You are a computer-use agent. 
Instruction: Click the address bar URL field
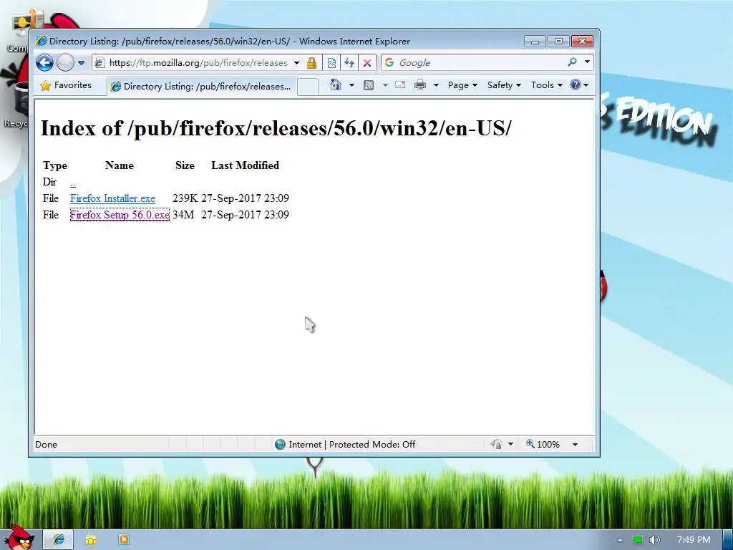pyautogui.click(x=199, y=63)
